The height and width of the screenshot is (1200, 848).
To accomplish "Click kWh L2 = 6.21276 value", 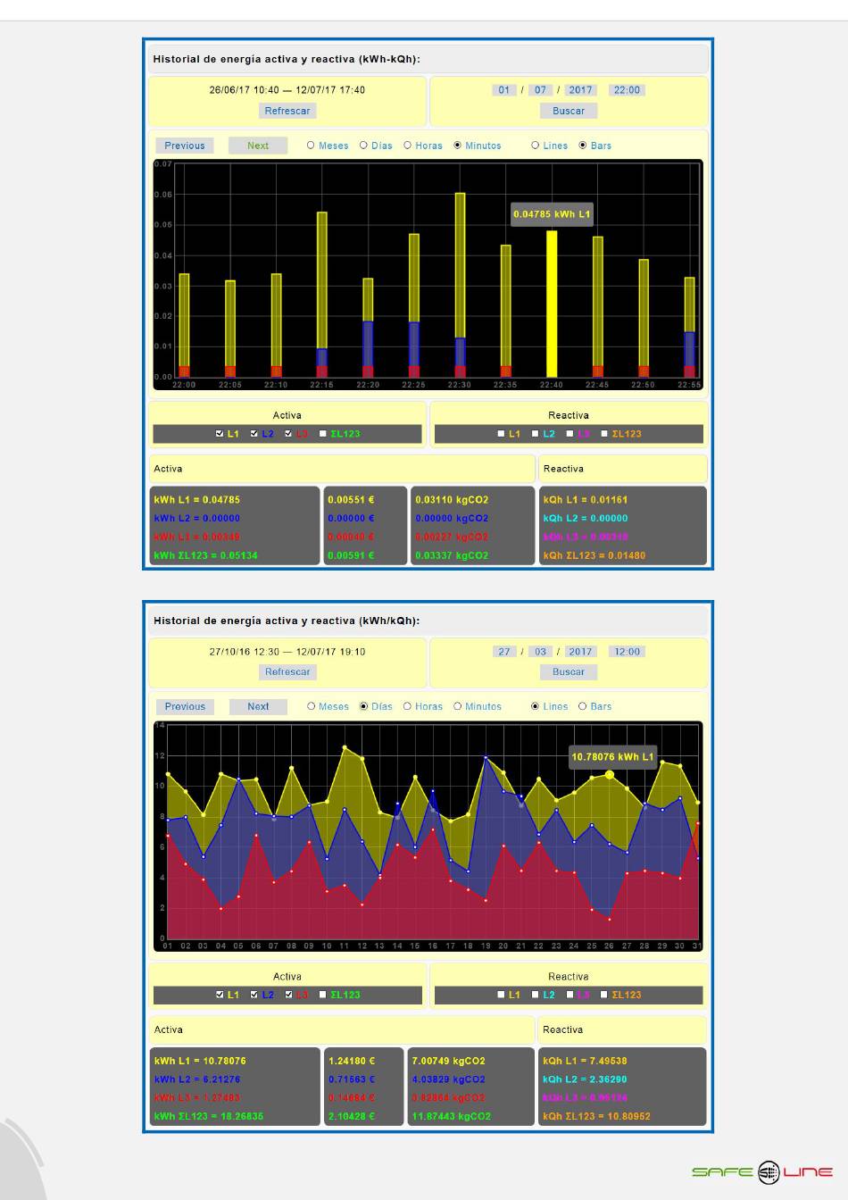I will pos(197,1079).
